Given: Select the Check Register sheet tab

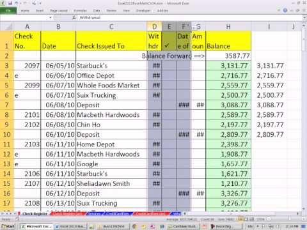Looking at the screenshot, I should (x=34, y=213).
